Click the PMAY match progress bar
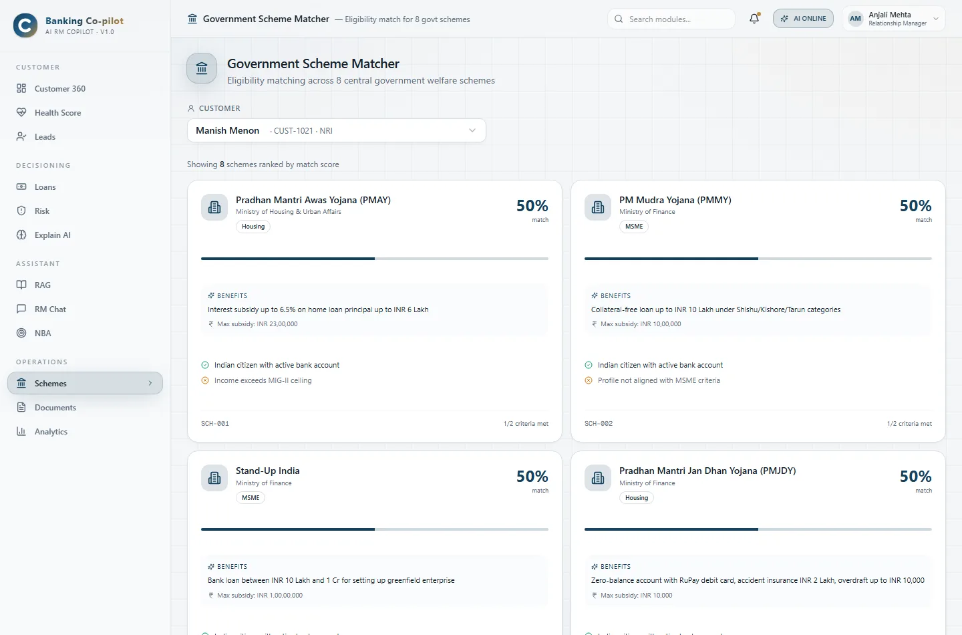962x635 pixels. [x=375, y=259]
